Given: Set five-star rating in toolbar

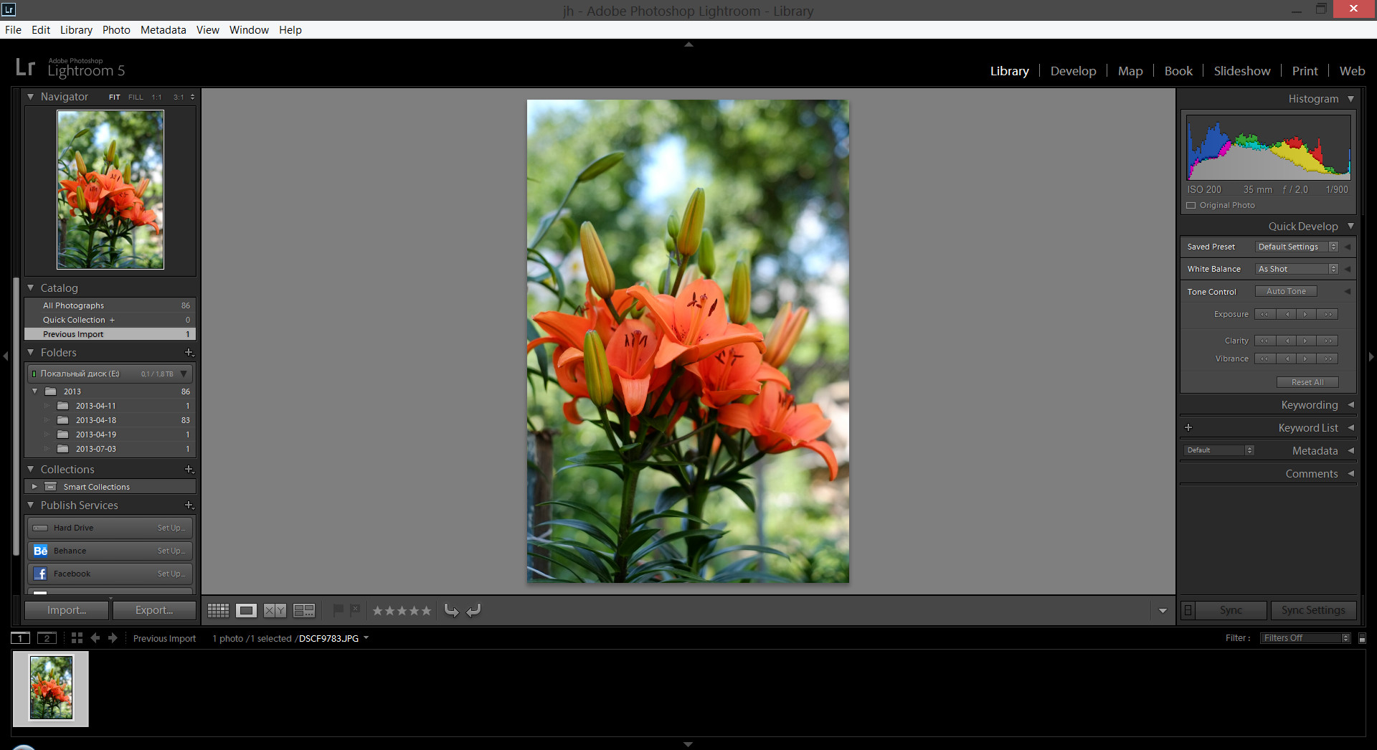Looking at the screenshot, I should [426, 611].
